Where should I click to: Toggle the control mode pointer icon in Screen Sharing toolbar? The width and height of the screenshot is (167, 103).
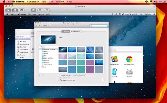click(8, 10)
